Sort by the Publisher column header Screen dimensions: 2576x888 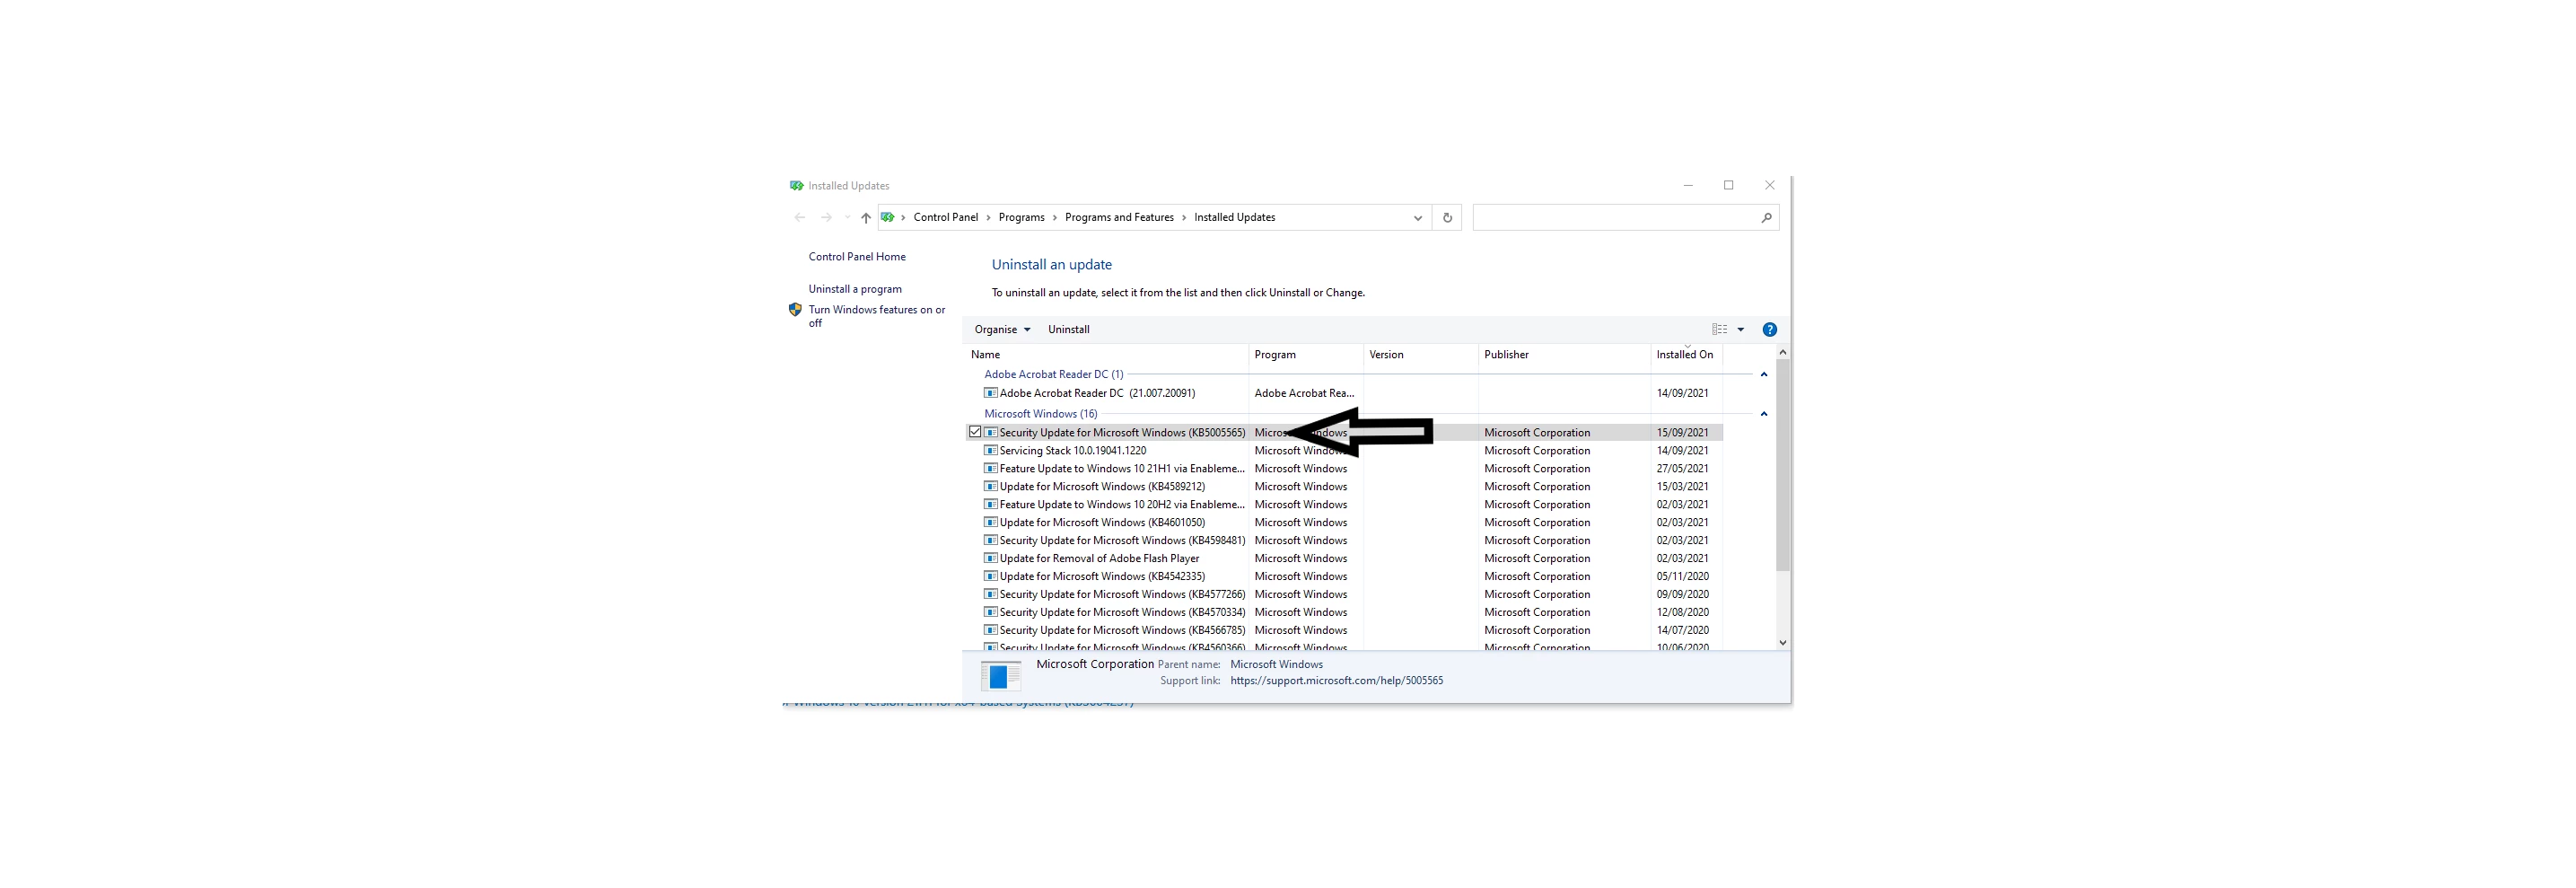[1564, 355]
